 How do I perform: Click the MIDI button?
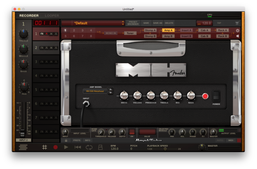click(231, 141)
